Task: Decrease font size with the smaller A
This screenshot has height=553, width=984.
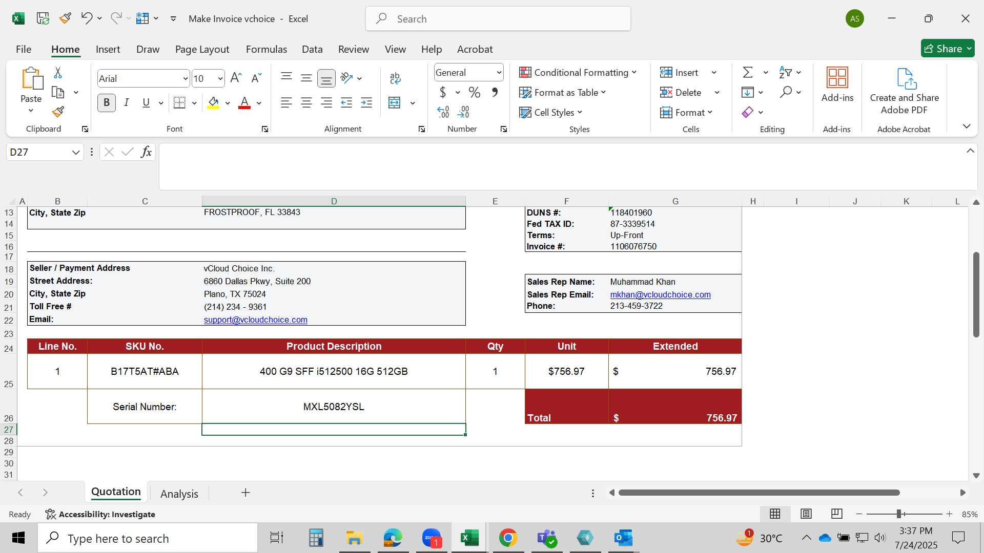Action: coord(256,78)
